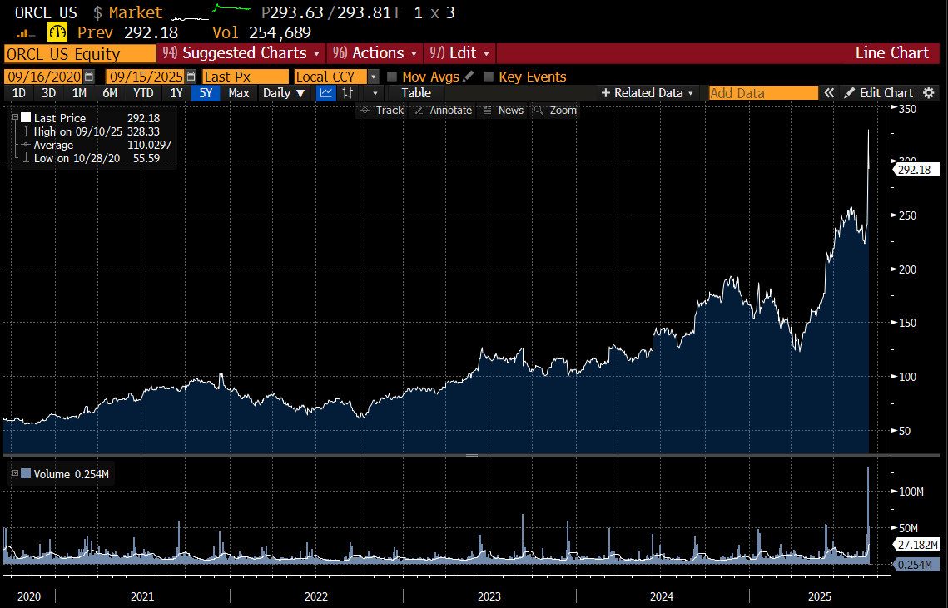This screenshot has width=948, height=608.
Task: Click the Add Data input field
Action: [763, 93]
